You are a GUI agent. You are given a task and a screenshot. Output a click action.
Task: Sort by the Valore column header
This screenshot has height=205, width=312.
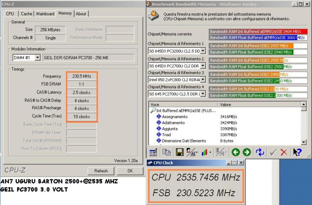[x=259, y=104]
